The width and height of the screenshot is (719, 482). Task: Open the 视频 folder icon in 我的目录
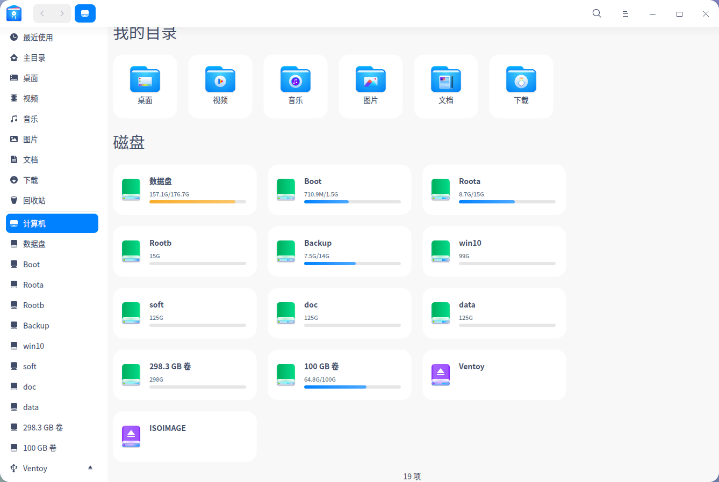tap(220, 79)
